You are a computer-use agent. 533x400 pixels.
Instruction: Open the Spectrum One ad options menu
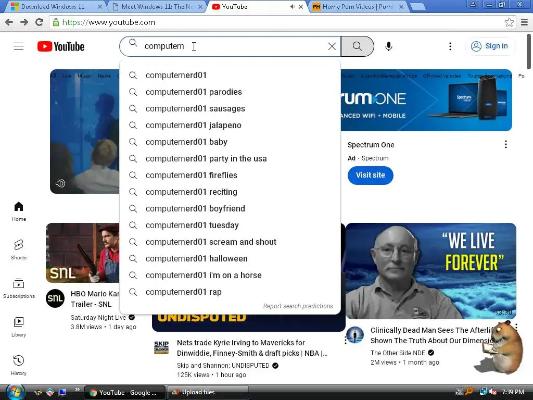506,145
